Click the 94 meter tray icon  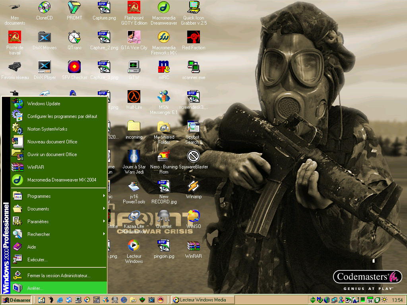click(370, 300)
